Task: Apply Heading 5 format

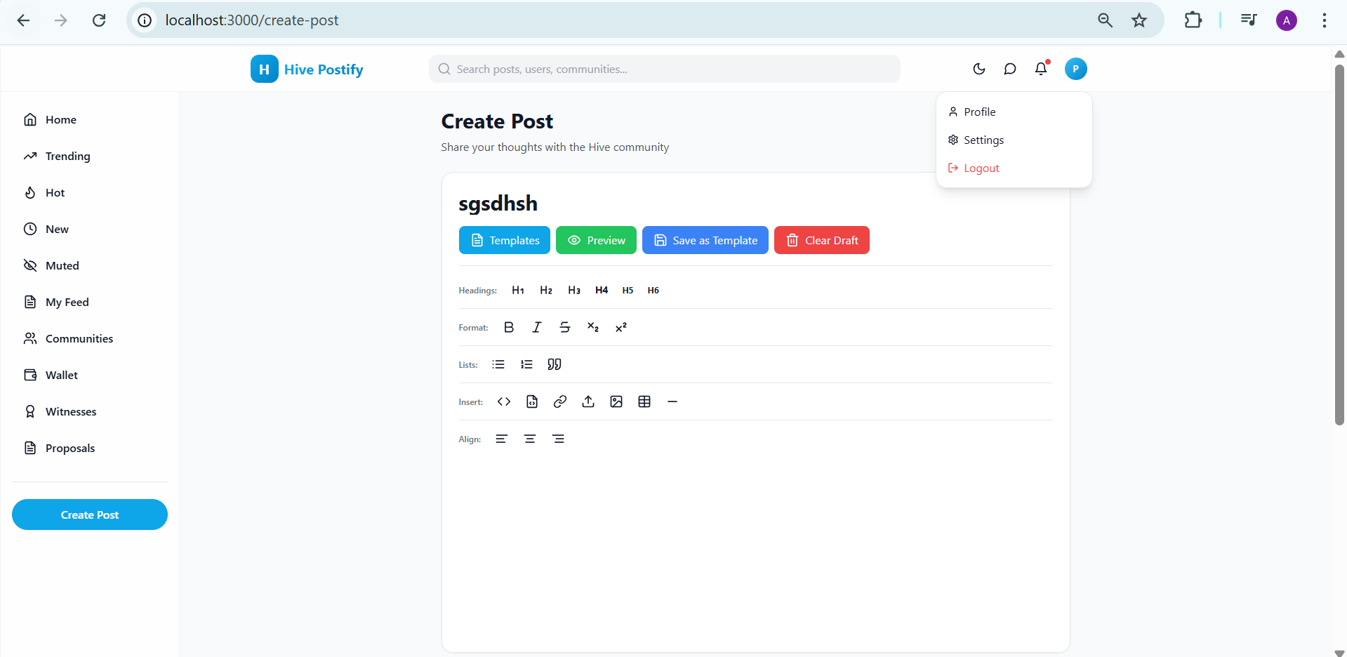Action: [x=628, y=290]
